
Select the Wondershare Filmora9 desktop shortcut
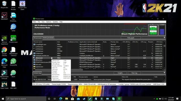click(5, 75)
